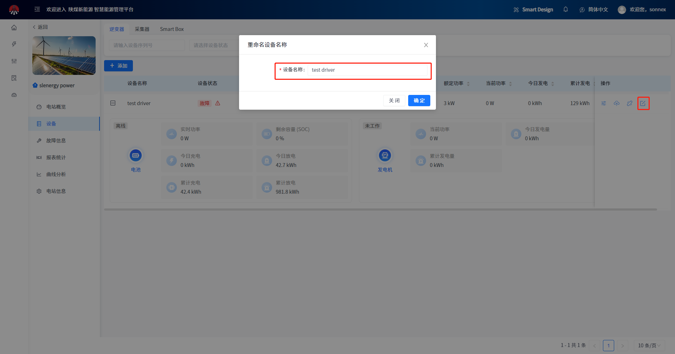
Task: Click the cloud upload icon for test driver
Action: (x=617, y=103)
